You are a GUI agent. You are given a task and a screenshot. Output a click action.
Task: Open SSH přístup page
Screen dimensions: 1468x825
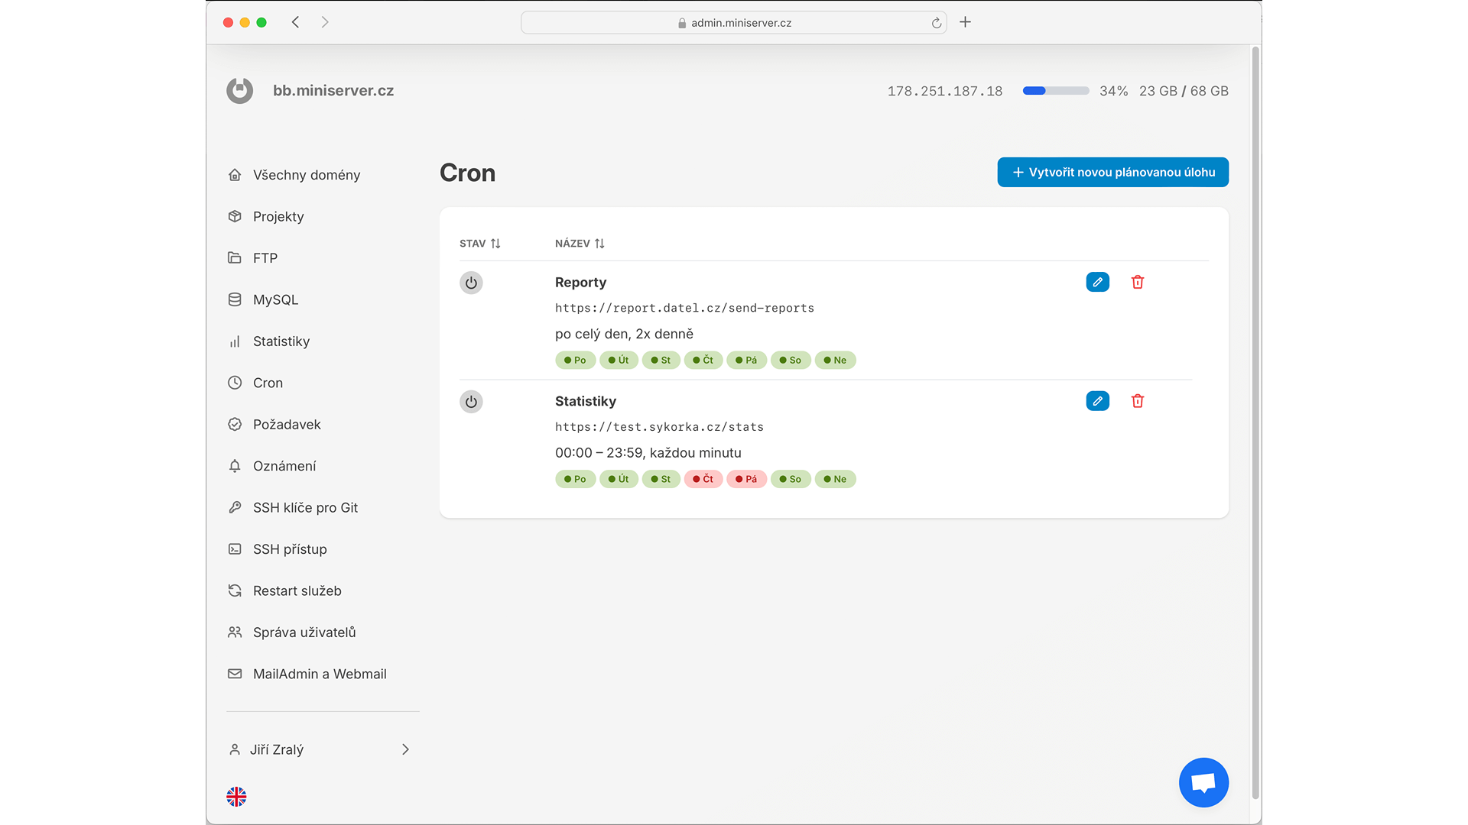click(x=290, y=549)
